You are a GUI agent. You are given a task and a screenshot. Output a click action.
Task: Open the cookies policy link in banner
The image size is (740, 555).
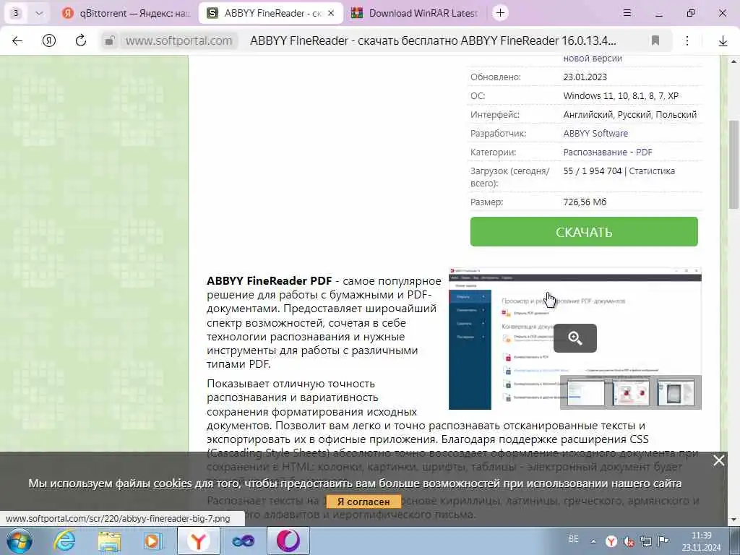click(173, 483)
